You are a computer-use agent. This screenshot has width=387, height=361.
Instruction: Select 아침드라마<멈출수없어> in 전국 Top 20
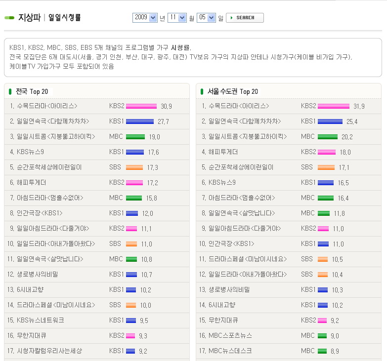click(x=50, y=198)
